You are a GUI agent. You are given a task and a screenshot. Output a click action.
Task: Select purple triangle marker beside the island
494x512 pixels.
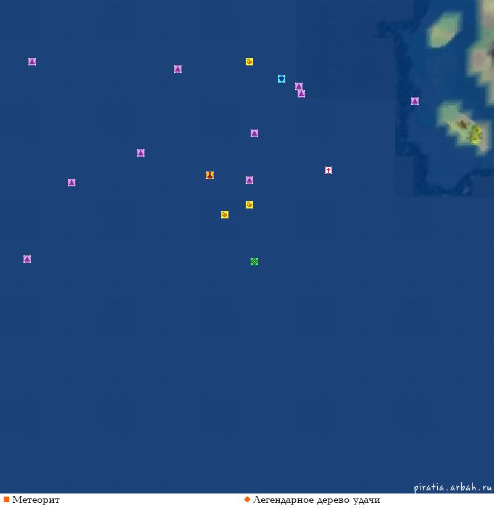pos(415,101)
